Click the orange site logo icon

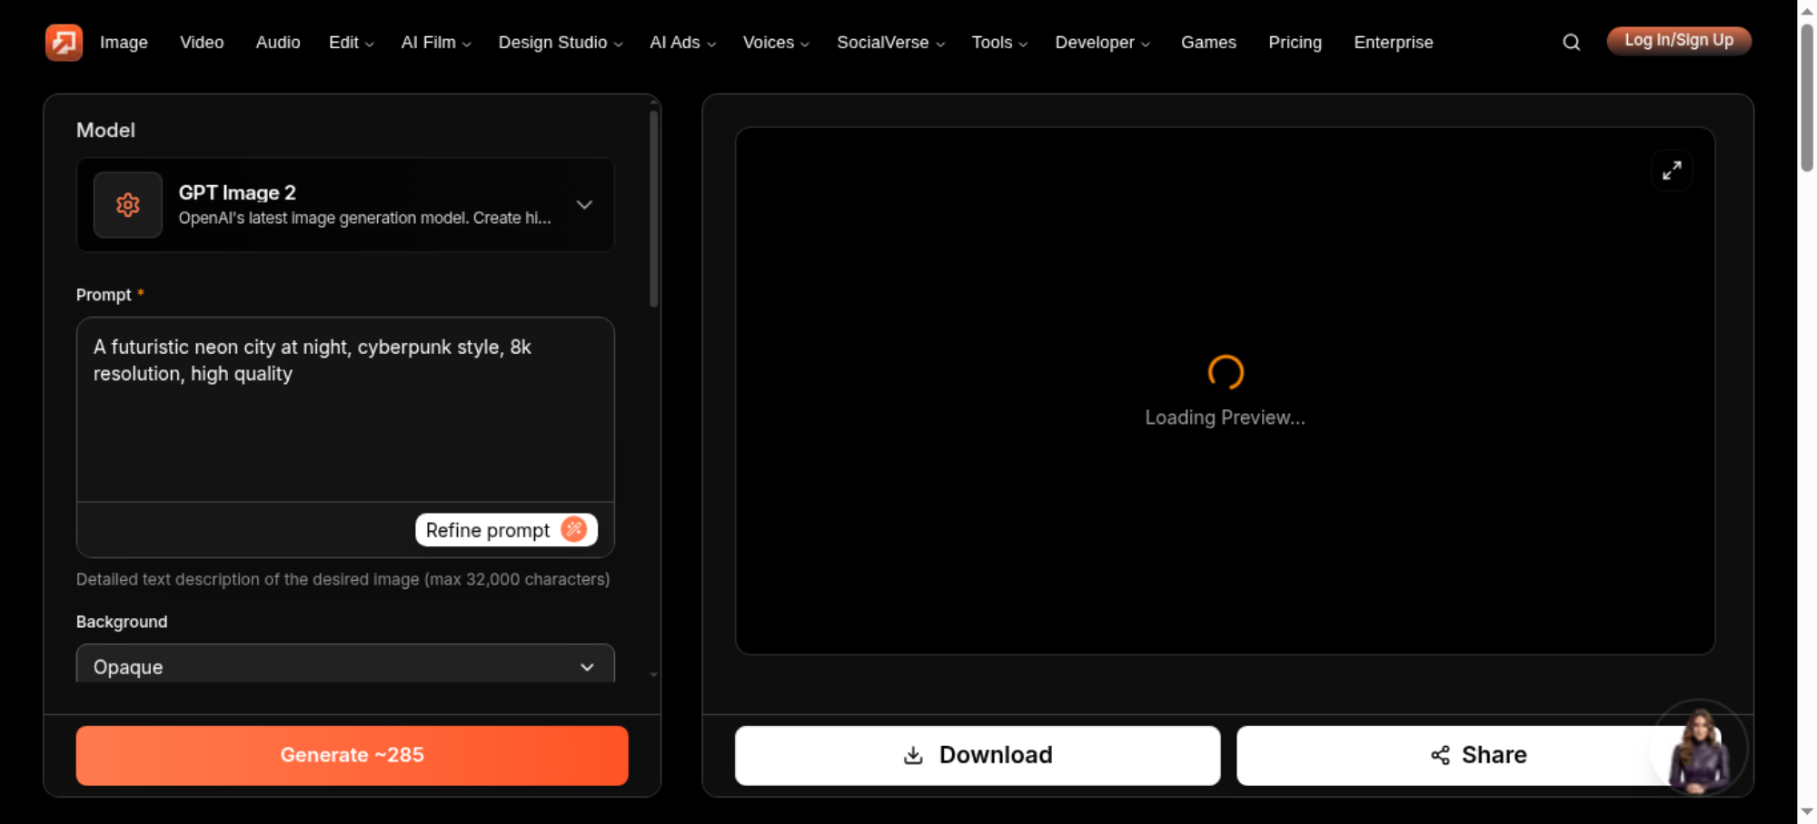coord(64,42)
